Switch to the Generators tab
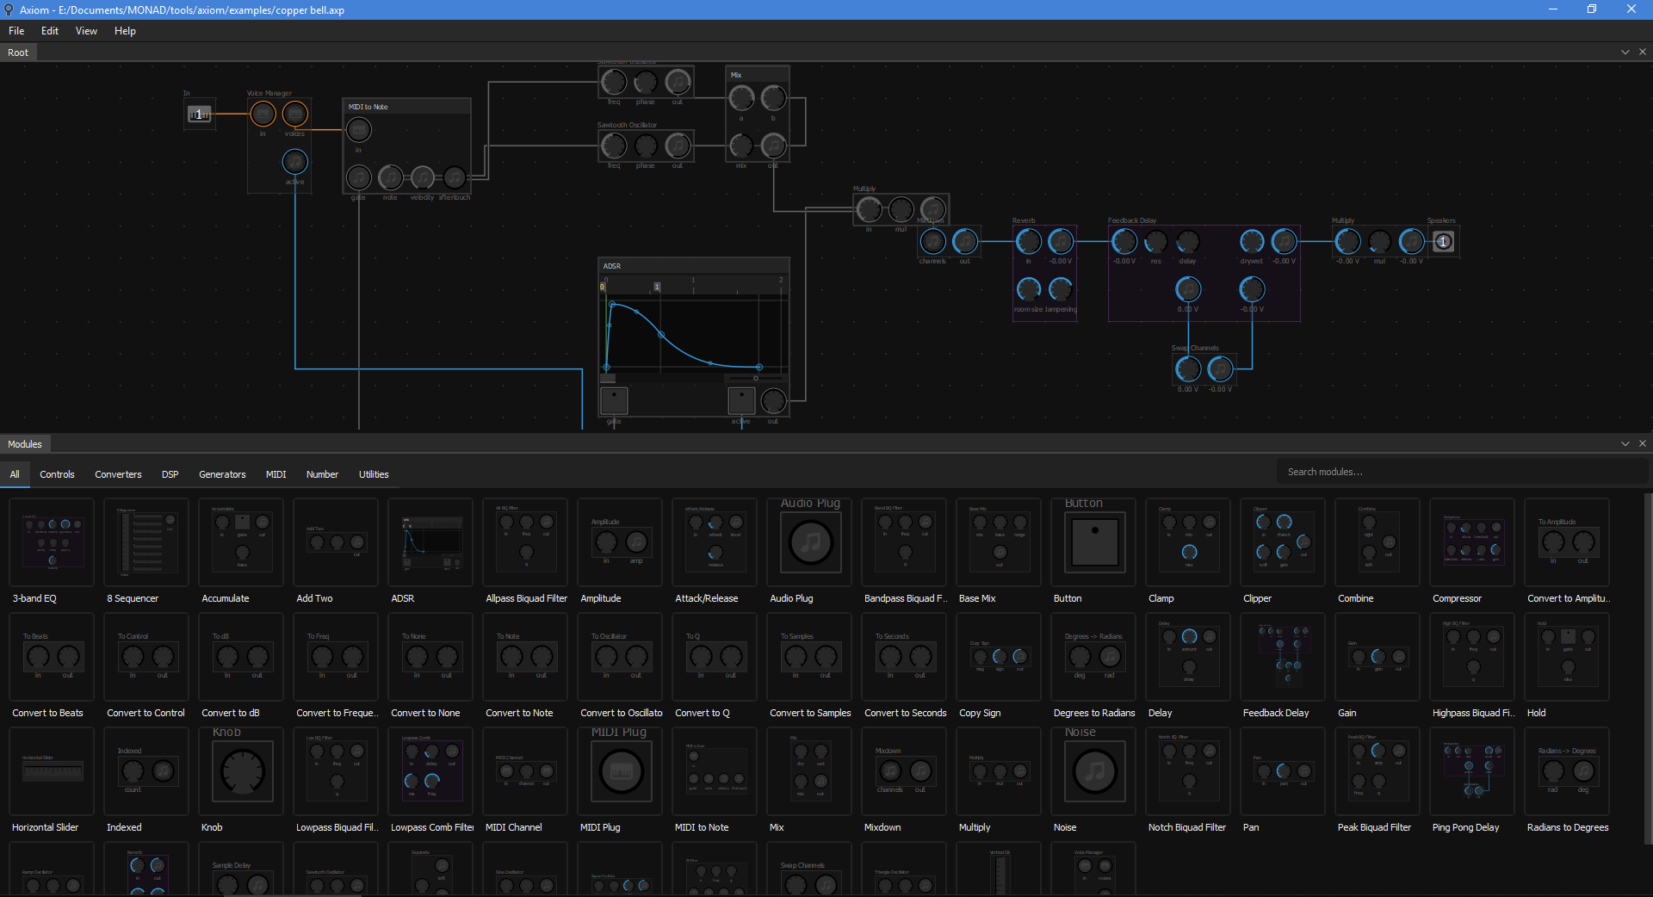Screen dimensions: 1653x897 (x=222, y=473)
